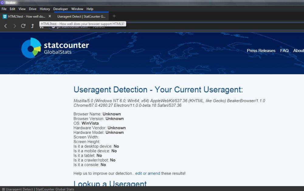Open the Drive menu
The image size is (304, 191).
[x=33, y=9]
